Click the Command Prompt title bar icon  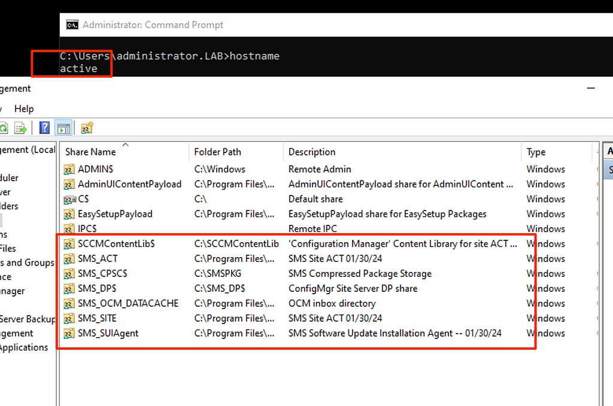pos(72,25)
